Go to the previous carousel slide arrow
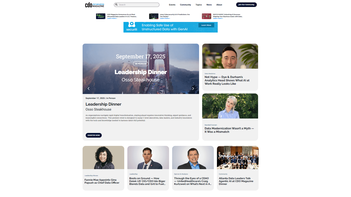This screenshot has width=351, height=197. tap(89, 89)
